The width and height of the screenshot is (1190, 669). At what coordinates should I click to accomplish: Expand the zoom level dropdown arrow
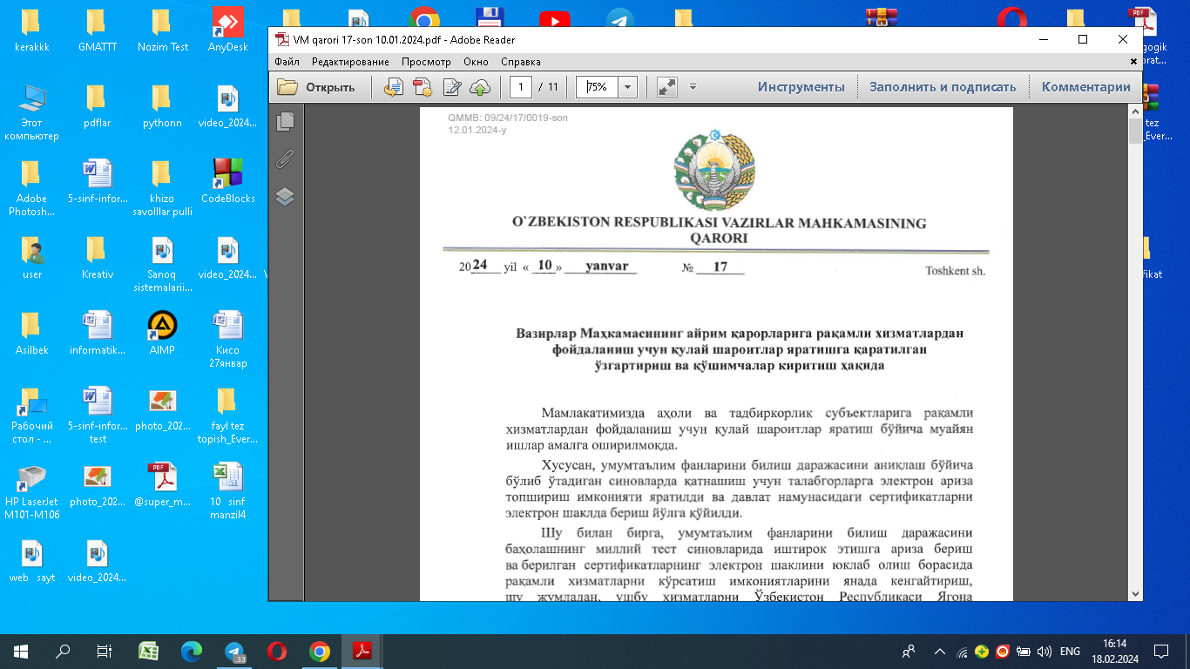[627, 87]
